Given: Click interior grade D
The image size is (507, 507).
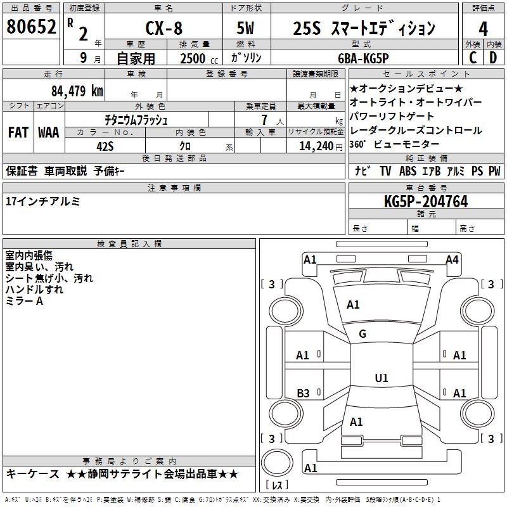Looking at the screenshot, I should 493,58.
